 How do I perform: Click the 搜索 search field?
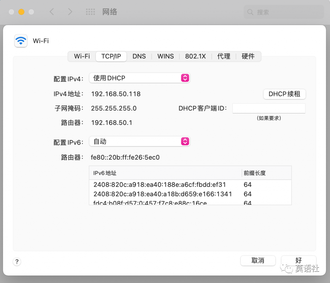[284, 12]
